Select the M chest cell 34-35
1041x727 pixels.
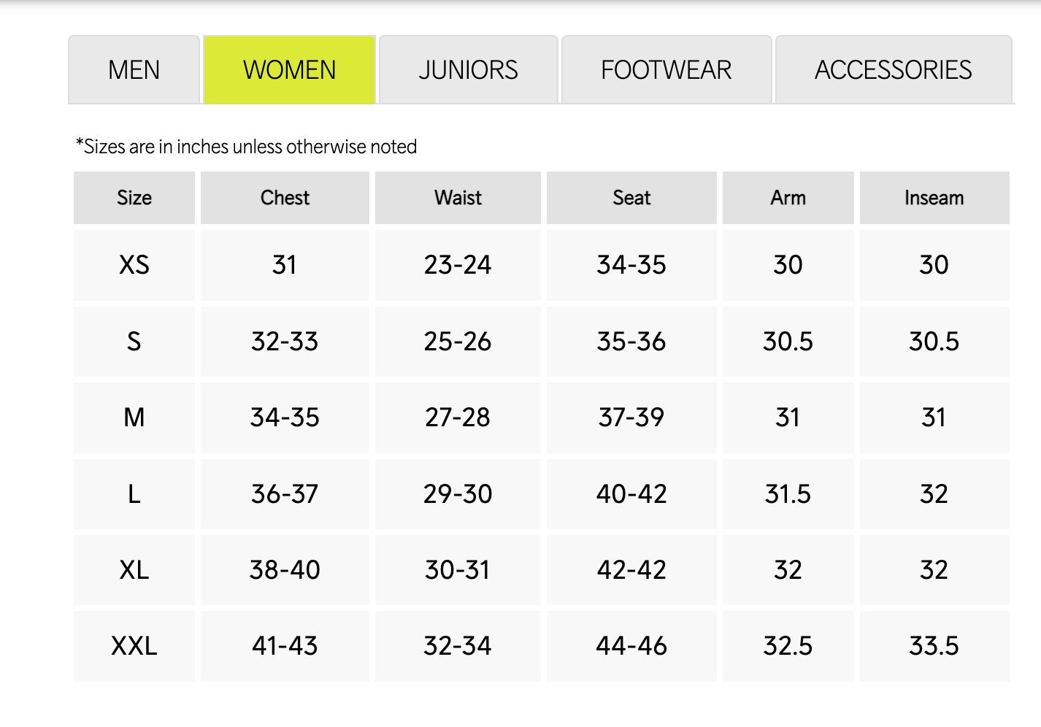(285, 418)
